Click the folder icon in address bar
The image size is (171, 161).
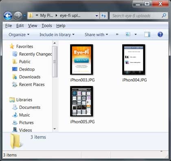pos(31,15)
